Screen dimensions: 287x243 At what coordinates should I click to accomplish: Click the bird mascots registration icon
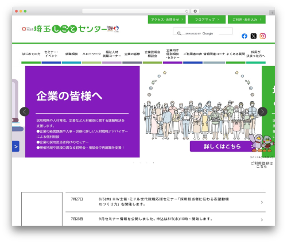coord(262,143)
